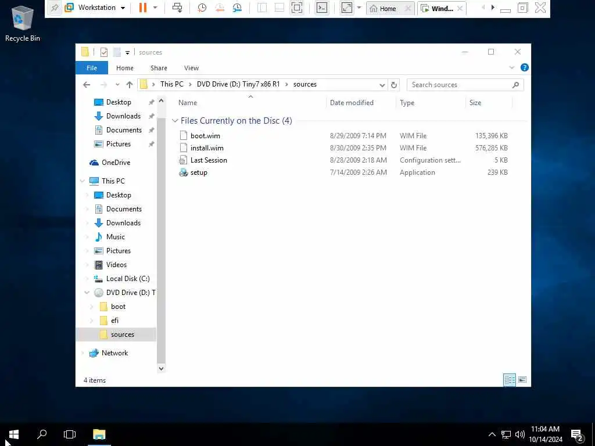The height and width of the screenshot is (446, 595).
Task: Revert VM to previous snapshot
Action: point(220,8)
